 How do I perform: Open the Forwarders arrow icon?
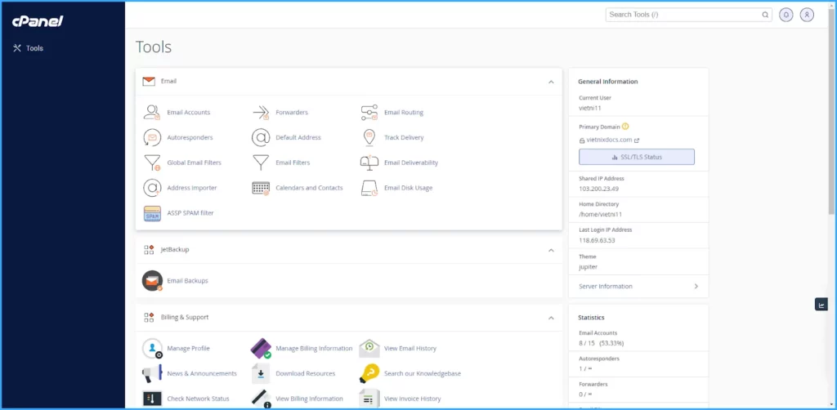pos(261,113)
